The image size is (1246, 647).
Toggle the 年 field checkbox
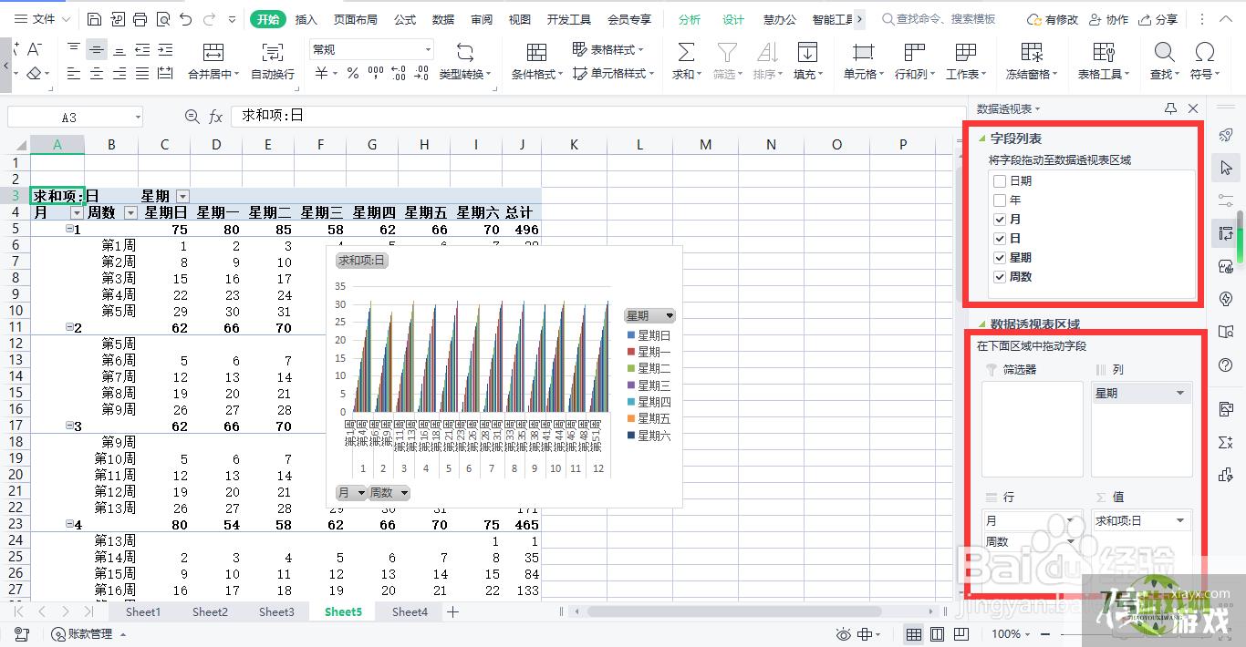1000,200
